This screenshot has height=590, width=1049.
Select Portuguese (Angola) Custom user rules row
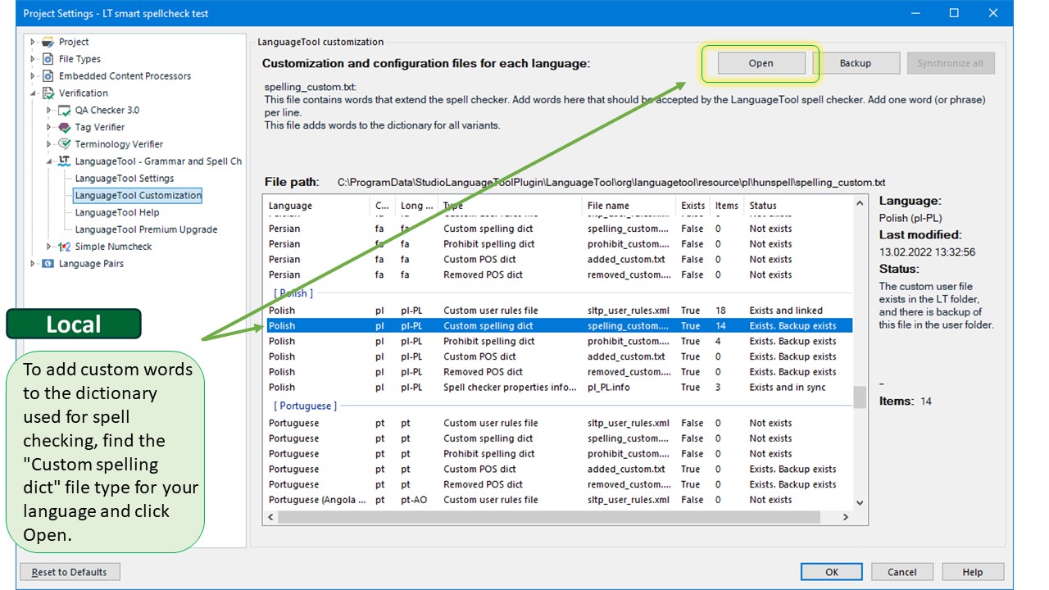click(557, 500)
